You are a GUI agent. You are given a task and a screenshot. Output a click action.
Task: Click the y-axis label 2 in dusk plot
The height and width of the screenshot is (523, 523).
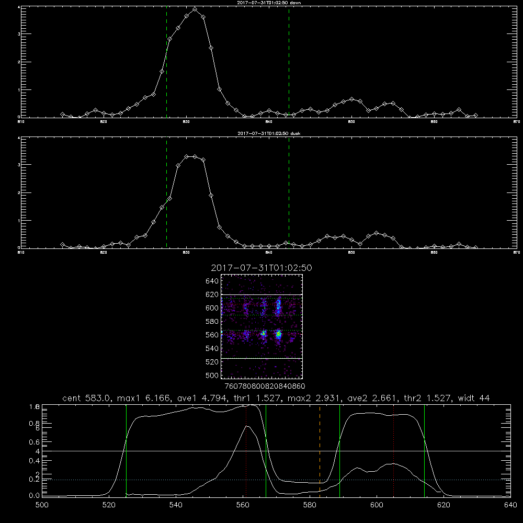(19, 193)
